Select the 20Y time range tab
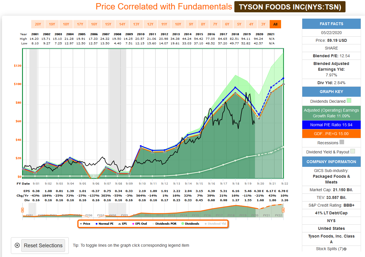The width and height of the screenshot is (365, 257). point(38,24)
